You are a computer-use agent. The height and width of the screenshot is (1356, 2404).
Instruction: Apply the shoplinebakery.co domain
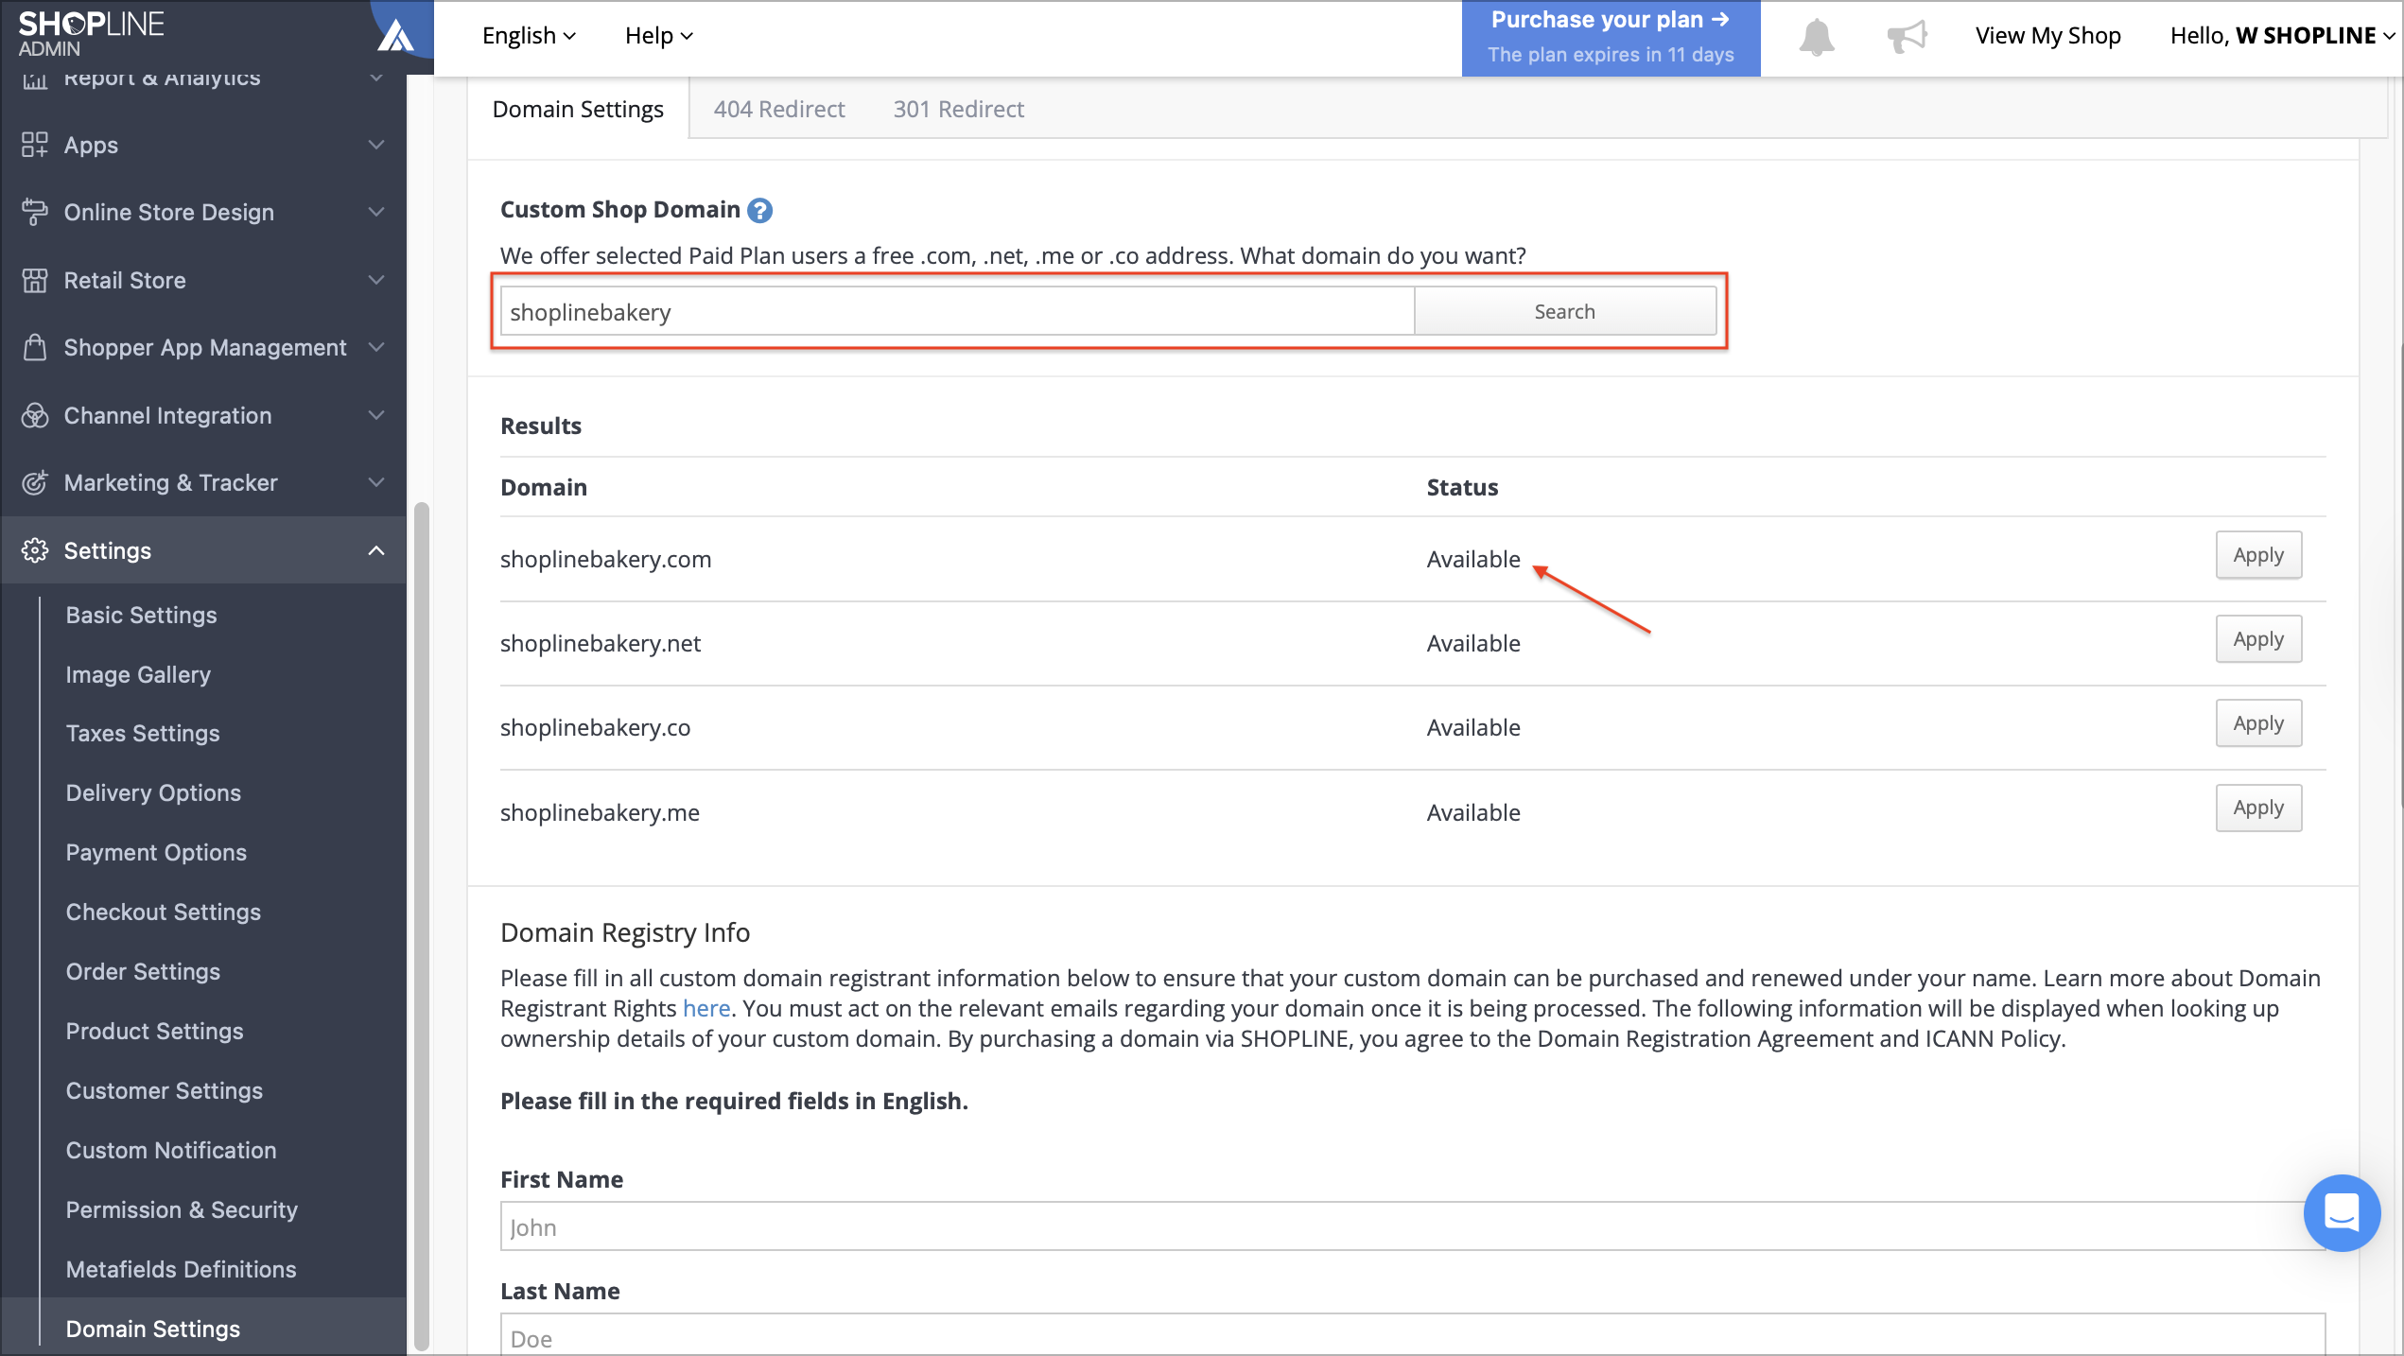[x=2258, y=723]
